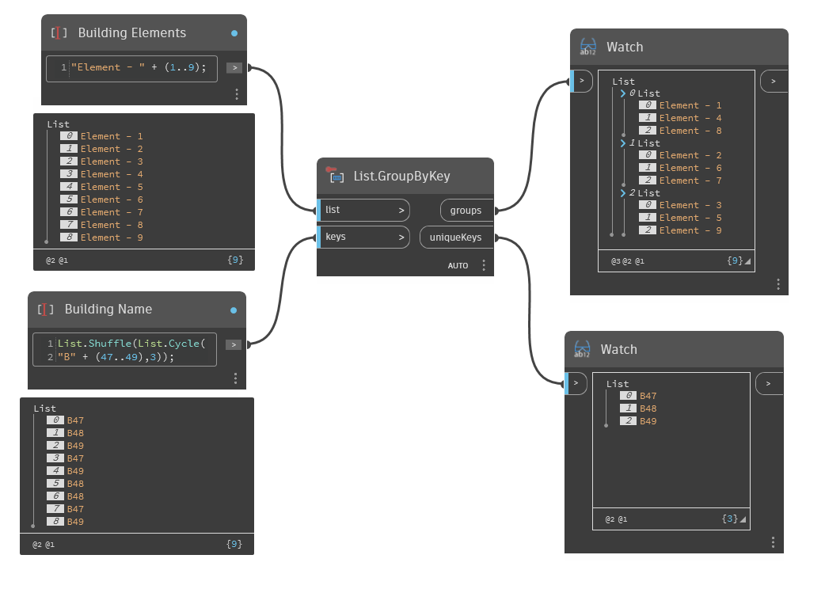Screen dimensions: 825x589
Task: Click the left input preview arrow on top Watch
Action: pyautogui.click(x=582, y=81)
